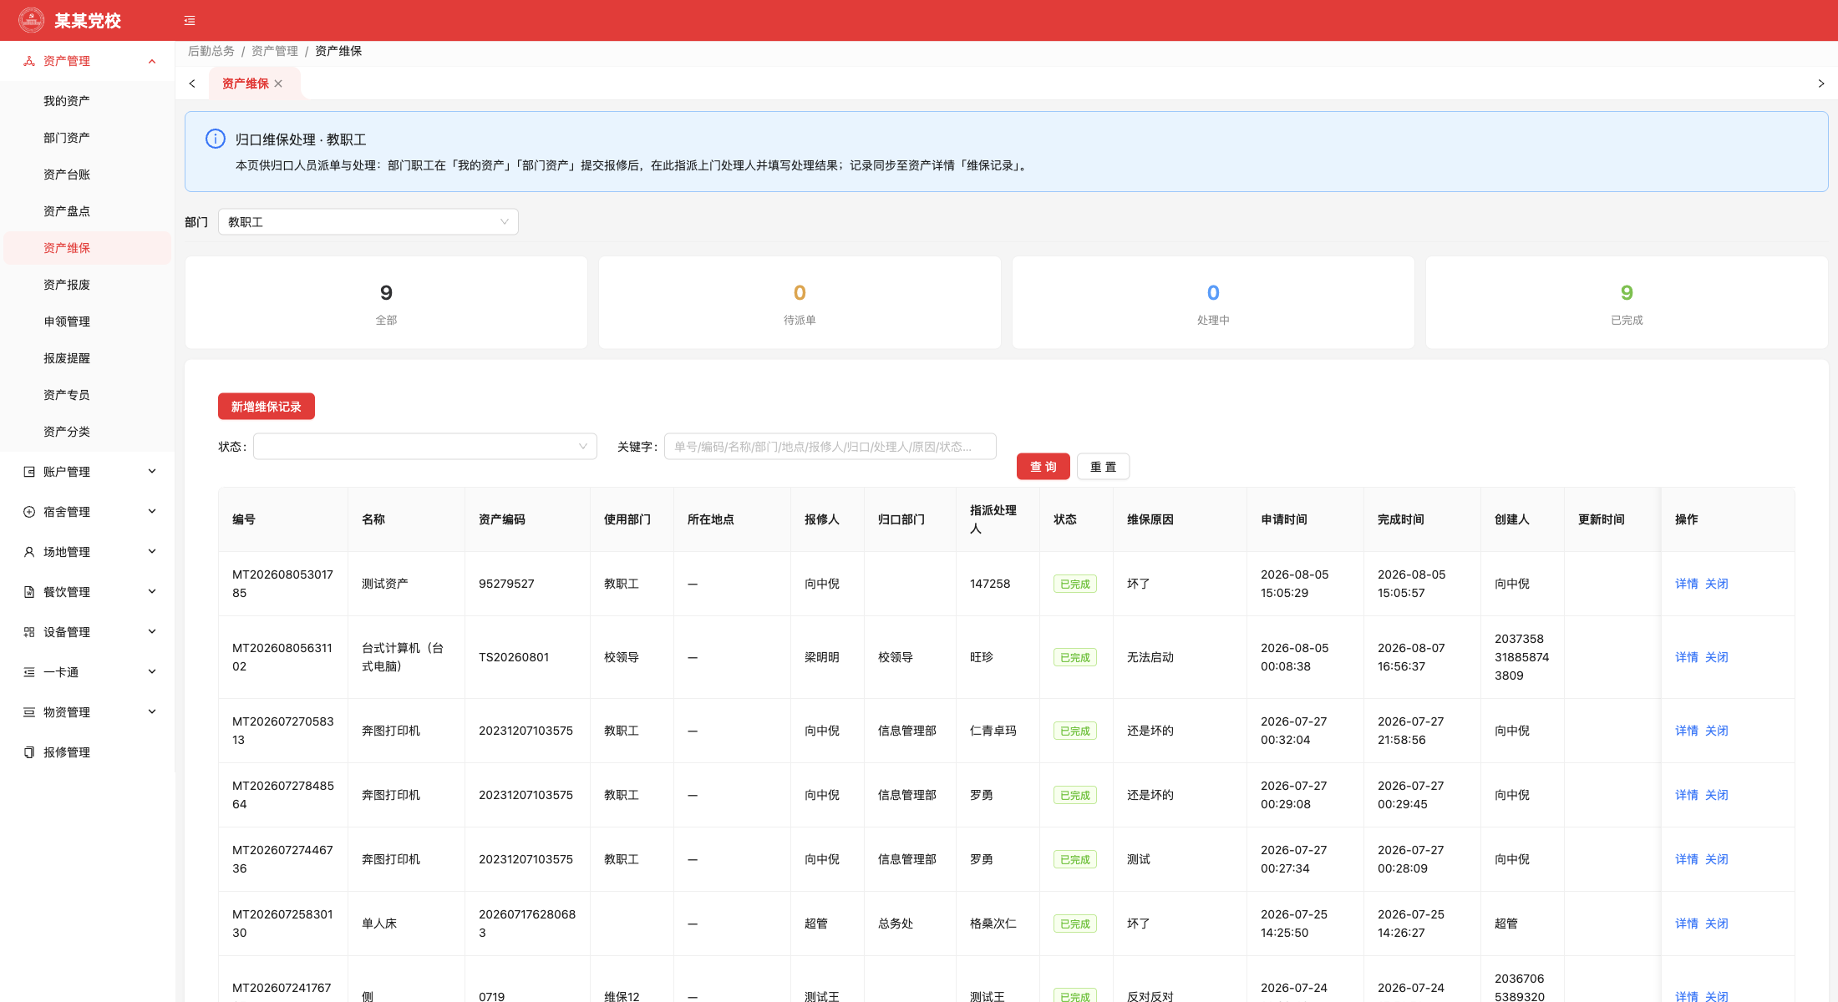
Task: Click 已完成 status tag of 单人床 row
Action: (x=1075, y=924)
